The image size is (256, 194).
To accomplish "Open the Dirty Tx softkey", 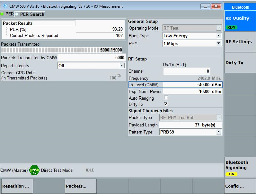I will [240, 63].
